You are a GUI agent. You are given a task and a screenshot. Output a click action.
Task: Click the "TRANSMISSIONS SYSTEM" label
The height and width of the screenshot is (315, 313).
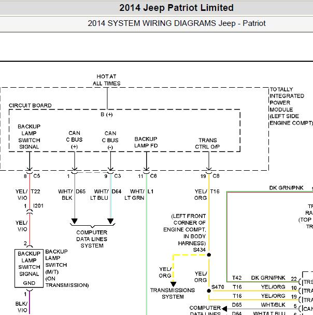(173, 294)
